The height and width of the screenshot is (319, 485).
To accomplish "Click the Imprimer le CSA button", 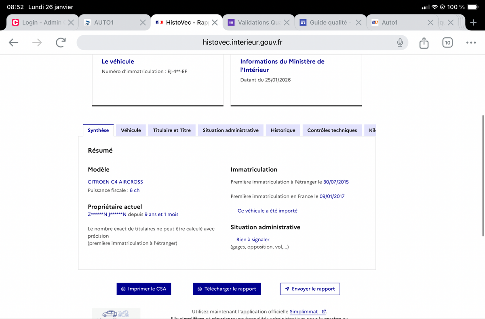I will coord(143,289).
